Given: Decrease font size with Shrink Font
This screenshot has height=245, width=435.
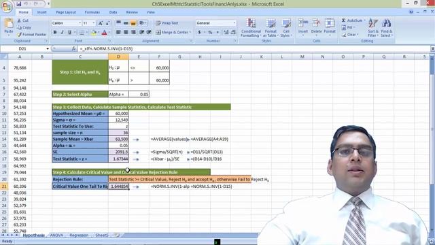Looking at the screenshot, I should 107,23.
